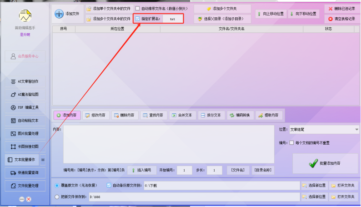Switch to the 拆分文本 tab
The image size is (361, 207).
[x=211, y=115]
